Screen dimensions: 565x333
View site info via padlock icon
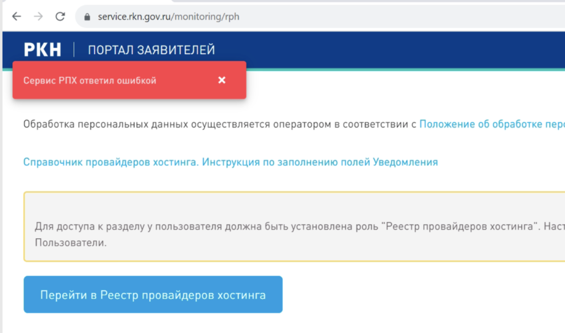pos(87,17)
